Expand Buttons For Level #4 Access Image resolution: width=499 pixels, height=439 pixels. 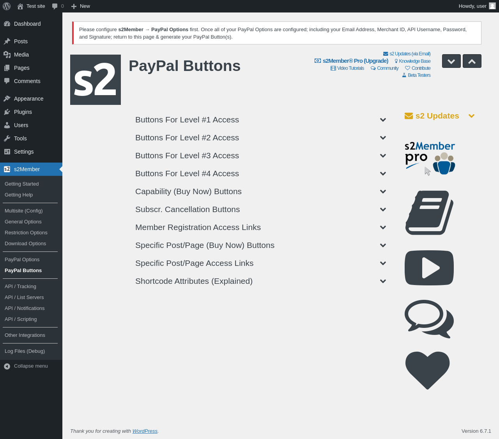coord(261,173)
